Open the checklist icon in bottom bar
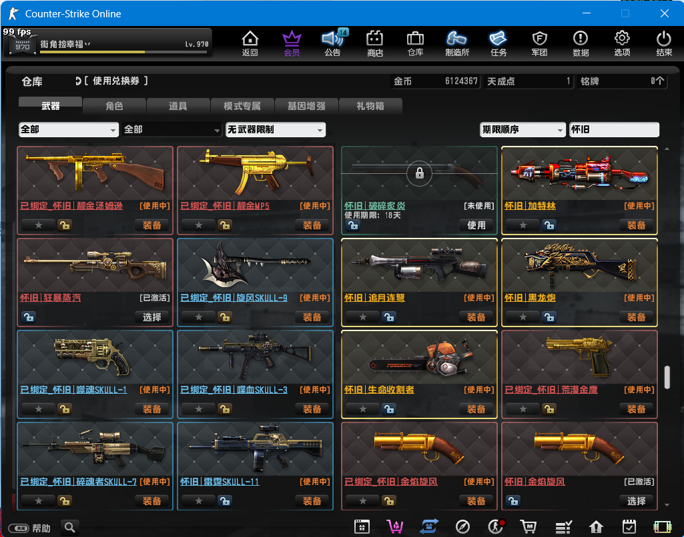Viewport: 684px width, 537px height. (x=563, y=526)
